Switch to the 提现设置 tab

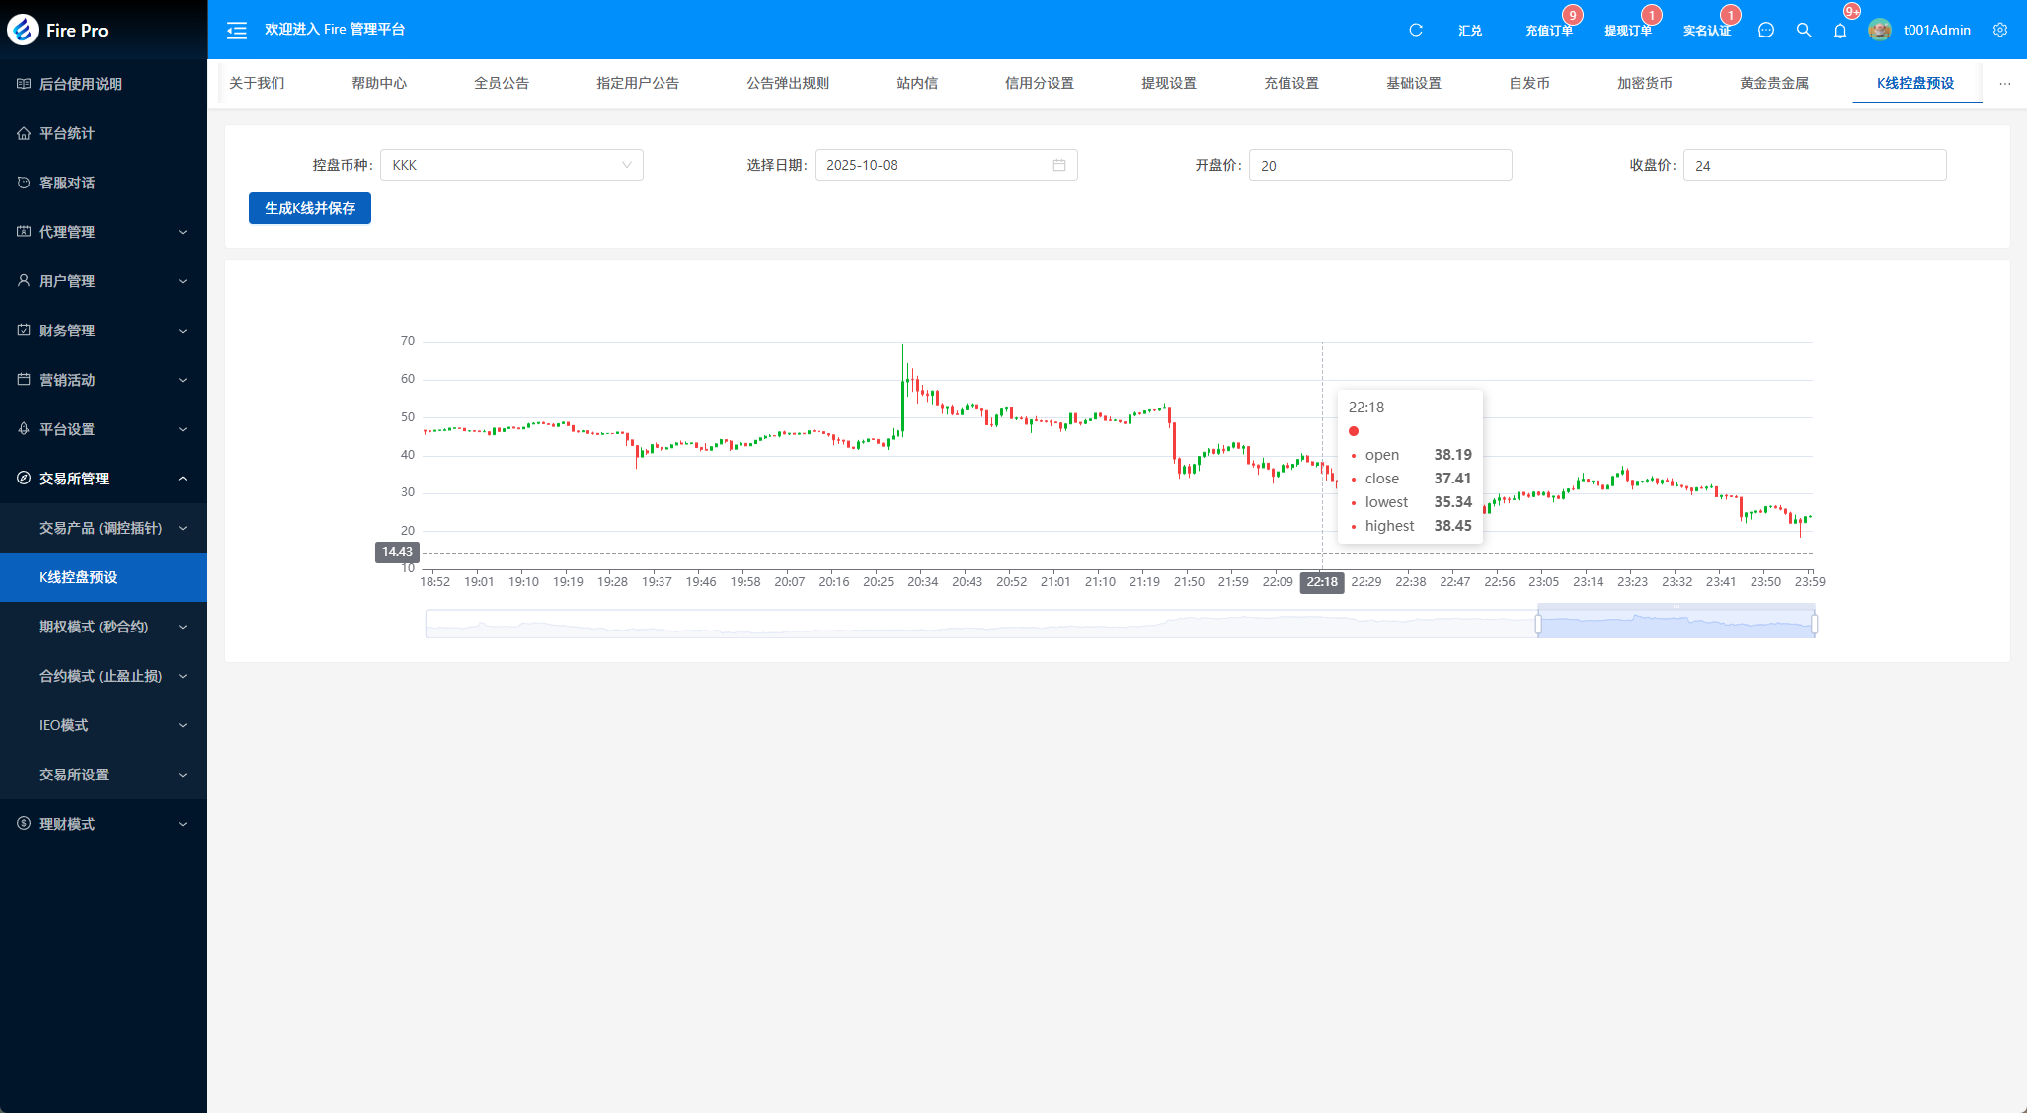coord(1168,83)
